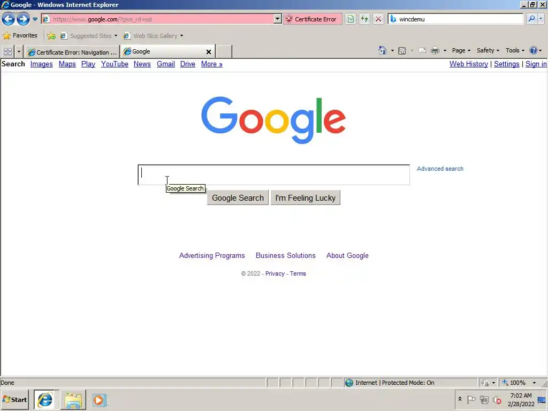548x411 pixels.
Task: Open the News link
Action: pyautogui.click(x=142, y=64)
